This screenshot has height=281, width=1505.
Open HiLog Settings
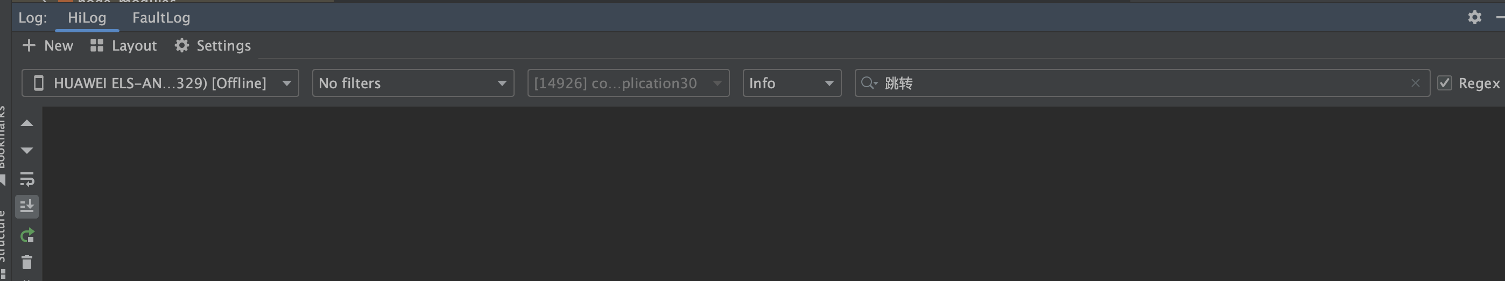pos(213,46)
